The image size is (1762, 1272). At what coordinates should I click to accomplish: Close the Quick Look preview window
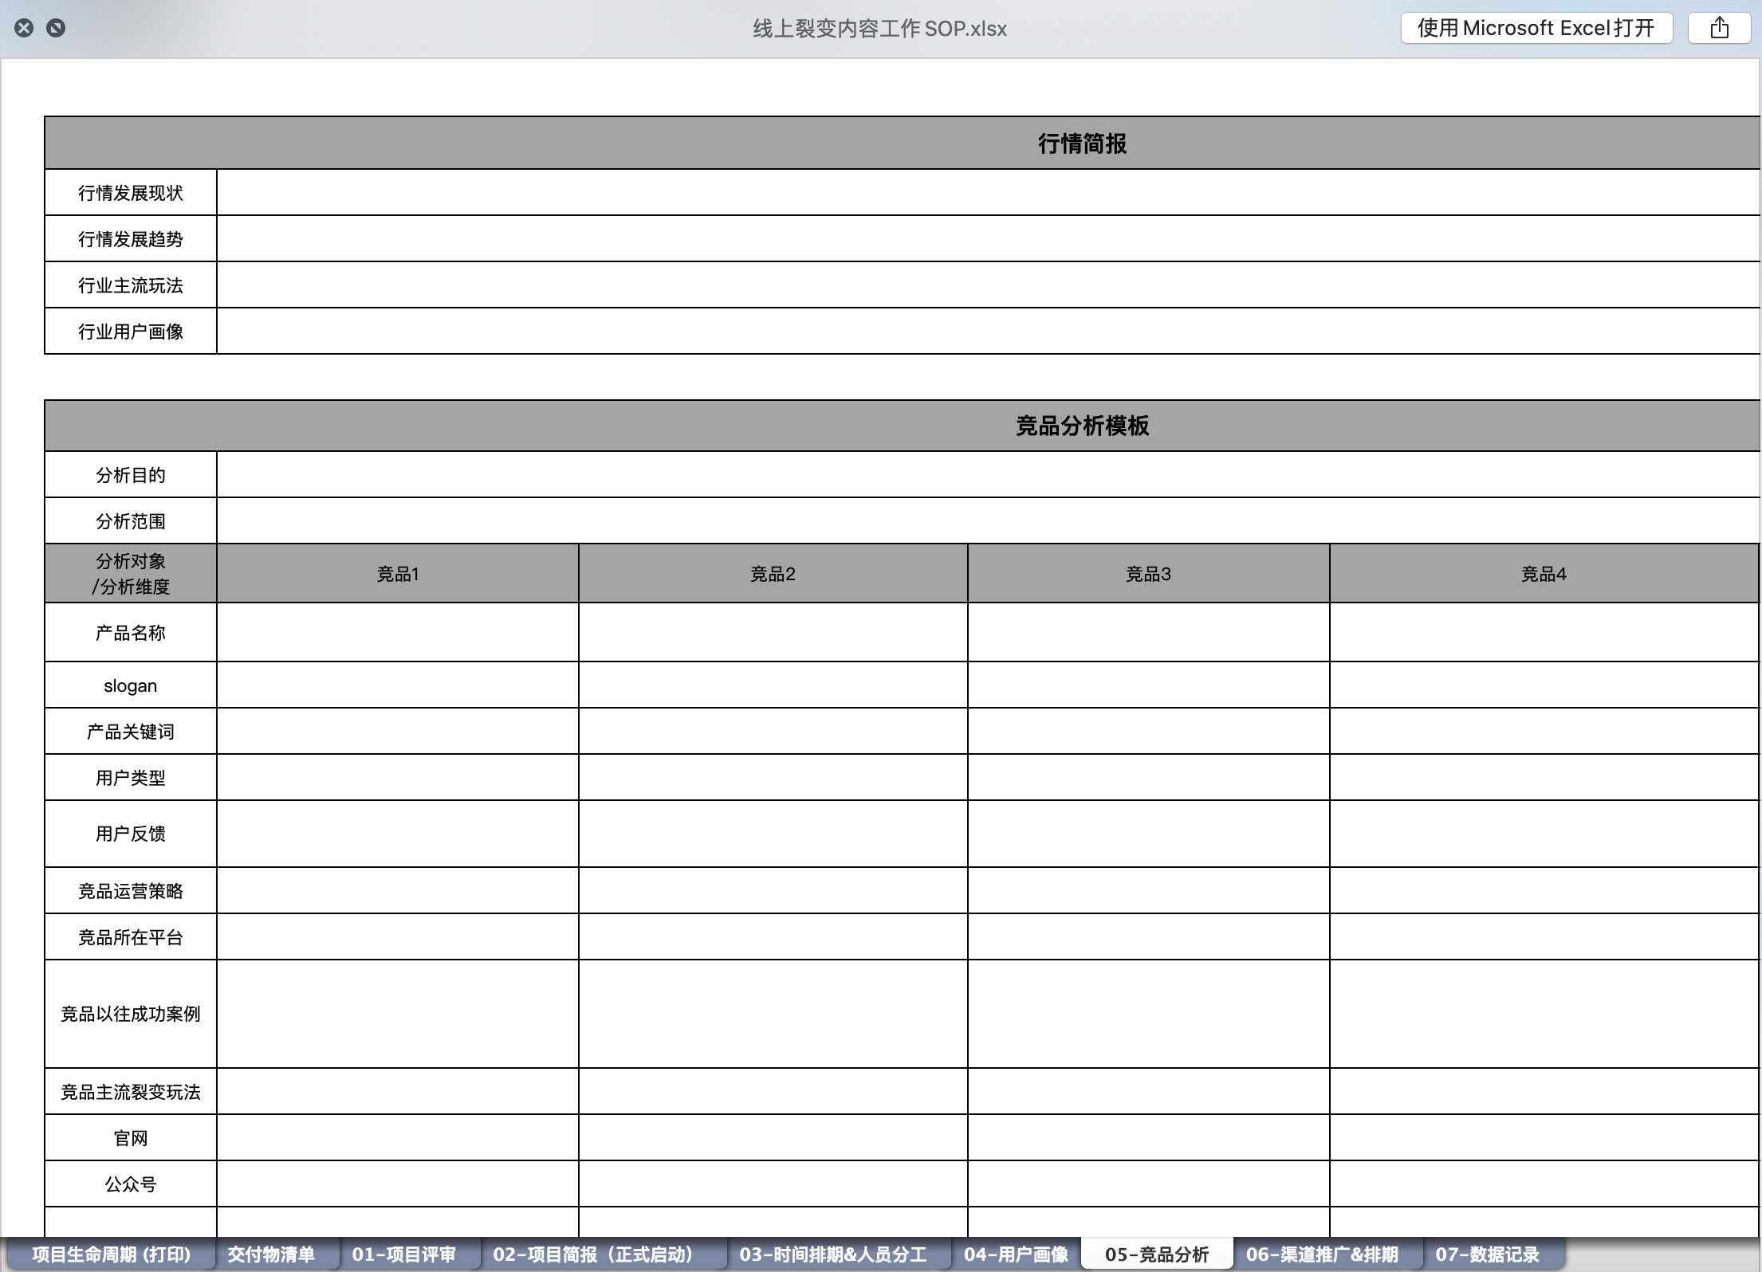pos(24,29)
